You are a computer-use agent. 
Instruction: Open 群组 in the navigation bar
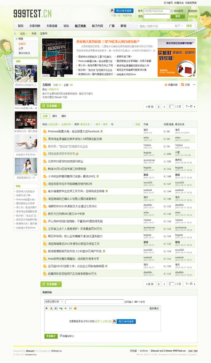coord(123,26)
